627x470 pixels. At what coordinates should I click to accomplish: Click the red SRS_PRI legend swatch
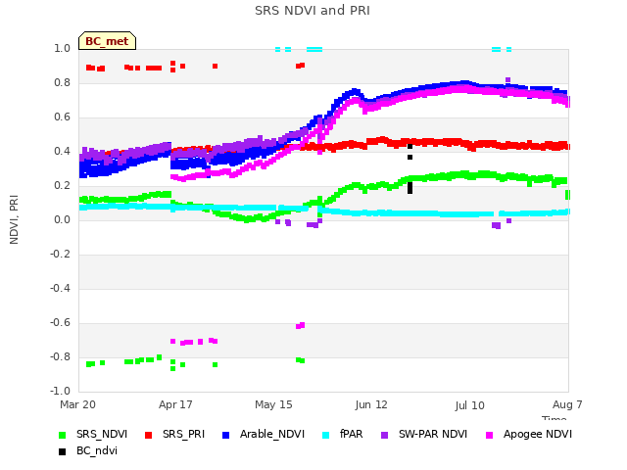pyautogui.click(x=148, y=435)
